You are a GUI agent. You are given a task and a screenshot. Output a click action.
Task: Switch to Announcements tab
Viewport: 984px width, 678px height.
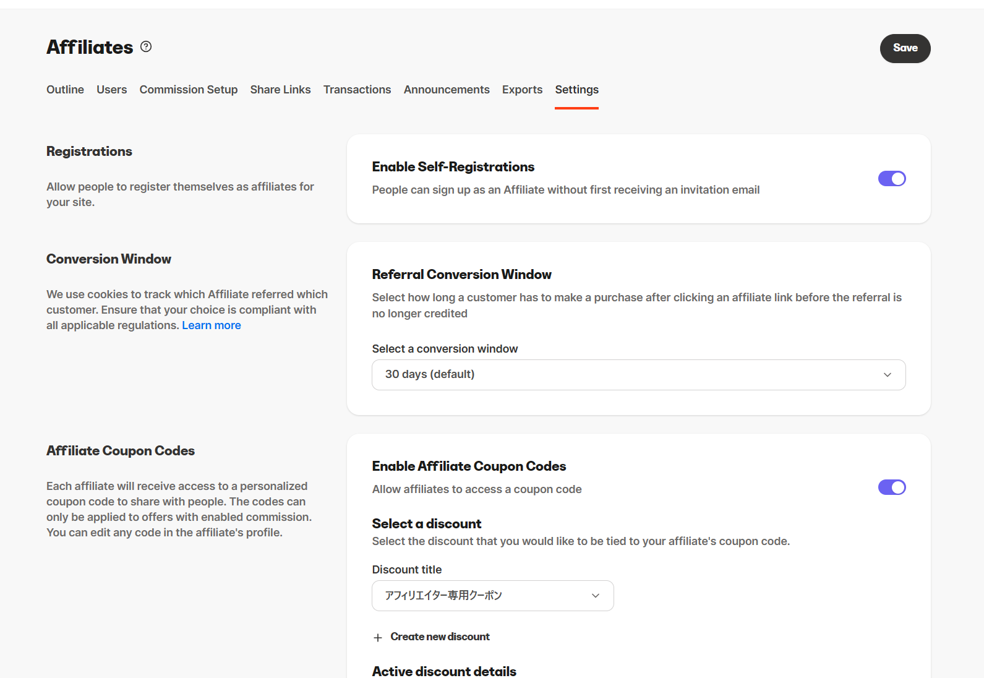pos(447,90)
